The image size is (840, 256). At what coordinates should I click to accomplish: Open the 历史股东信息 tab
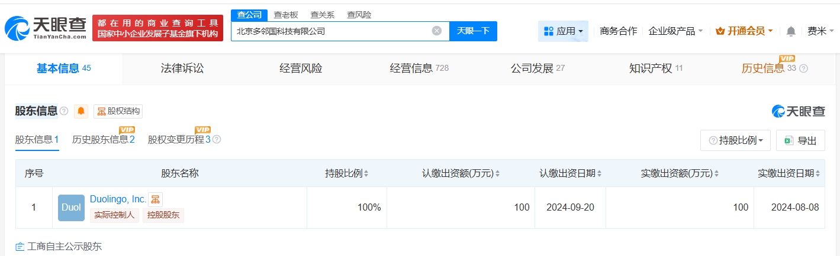[103, 140]
